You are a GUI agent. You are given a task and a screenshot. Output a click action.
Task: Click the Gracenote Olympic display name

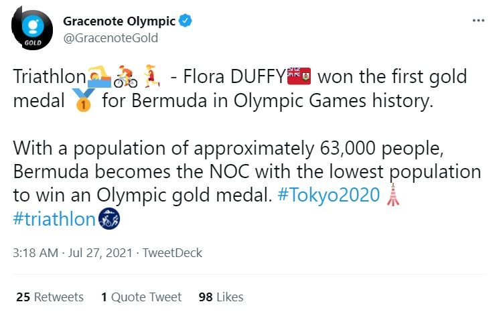click(x=119, y=21)
